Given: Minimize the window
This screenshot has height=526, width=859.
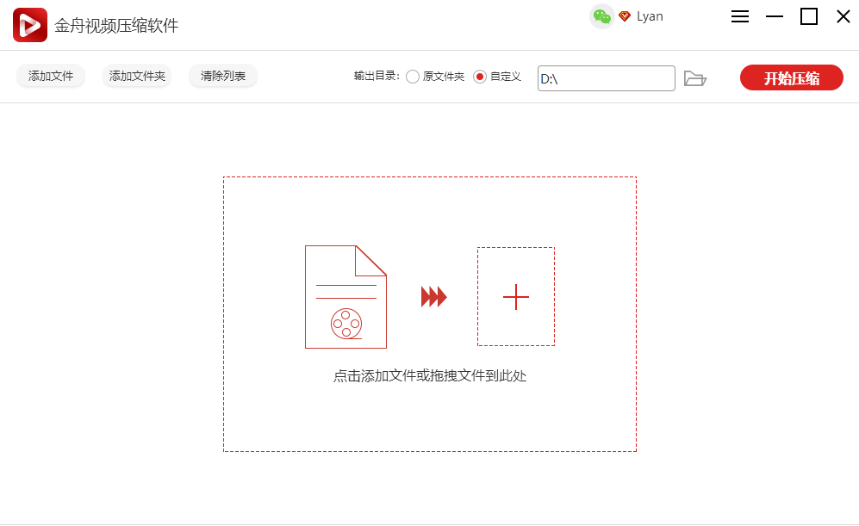Looking at the screenshot, I should 774,16.
